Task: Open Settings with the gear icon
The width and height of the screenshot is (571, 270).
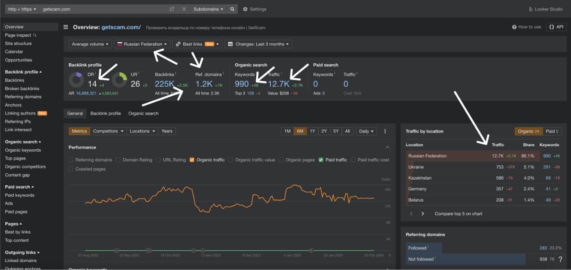Action: (254, 9)
